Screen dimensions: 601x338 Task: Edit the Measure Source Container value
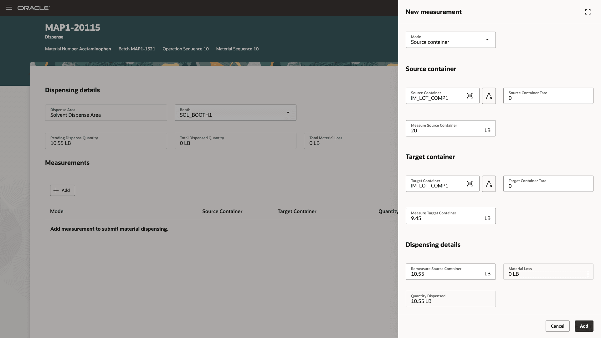click(451, 128)
